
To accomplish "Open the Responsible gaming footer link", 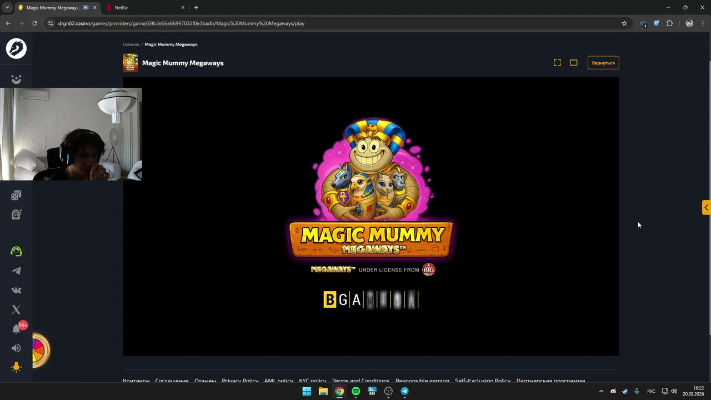I will (x=422, y=381).
